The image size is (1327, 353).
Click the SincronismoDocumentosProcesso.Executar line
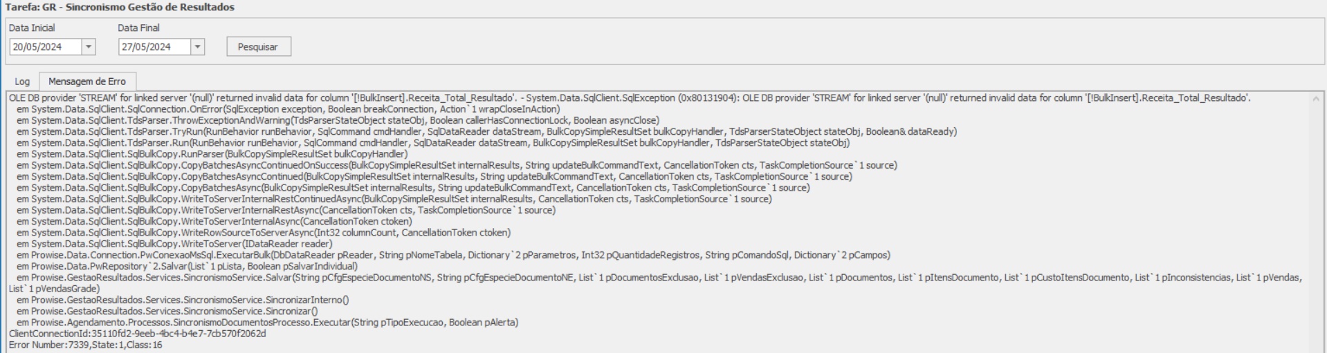point(267,323)
